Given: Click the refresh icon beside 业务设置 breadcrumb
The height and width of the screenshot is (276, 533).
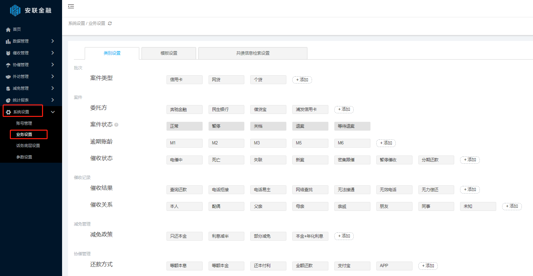Looking at the screenshot, I should (110, 23).
